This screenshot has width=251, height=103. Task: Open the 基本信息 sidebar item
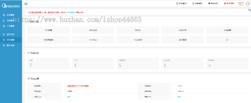11,34
